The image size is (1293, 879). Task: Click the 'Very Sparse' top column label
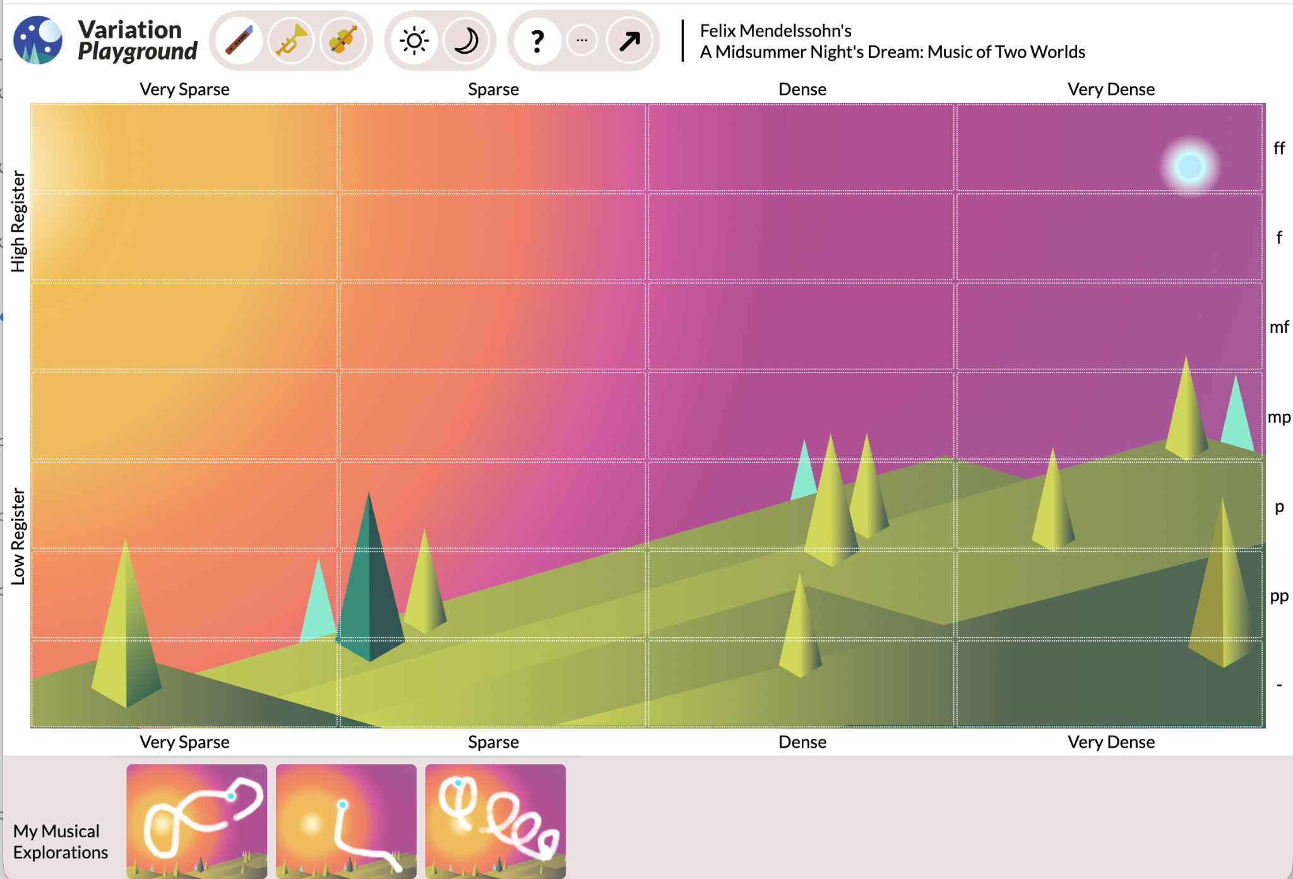pyautogui.click(x=184, y=89)
